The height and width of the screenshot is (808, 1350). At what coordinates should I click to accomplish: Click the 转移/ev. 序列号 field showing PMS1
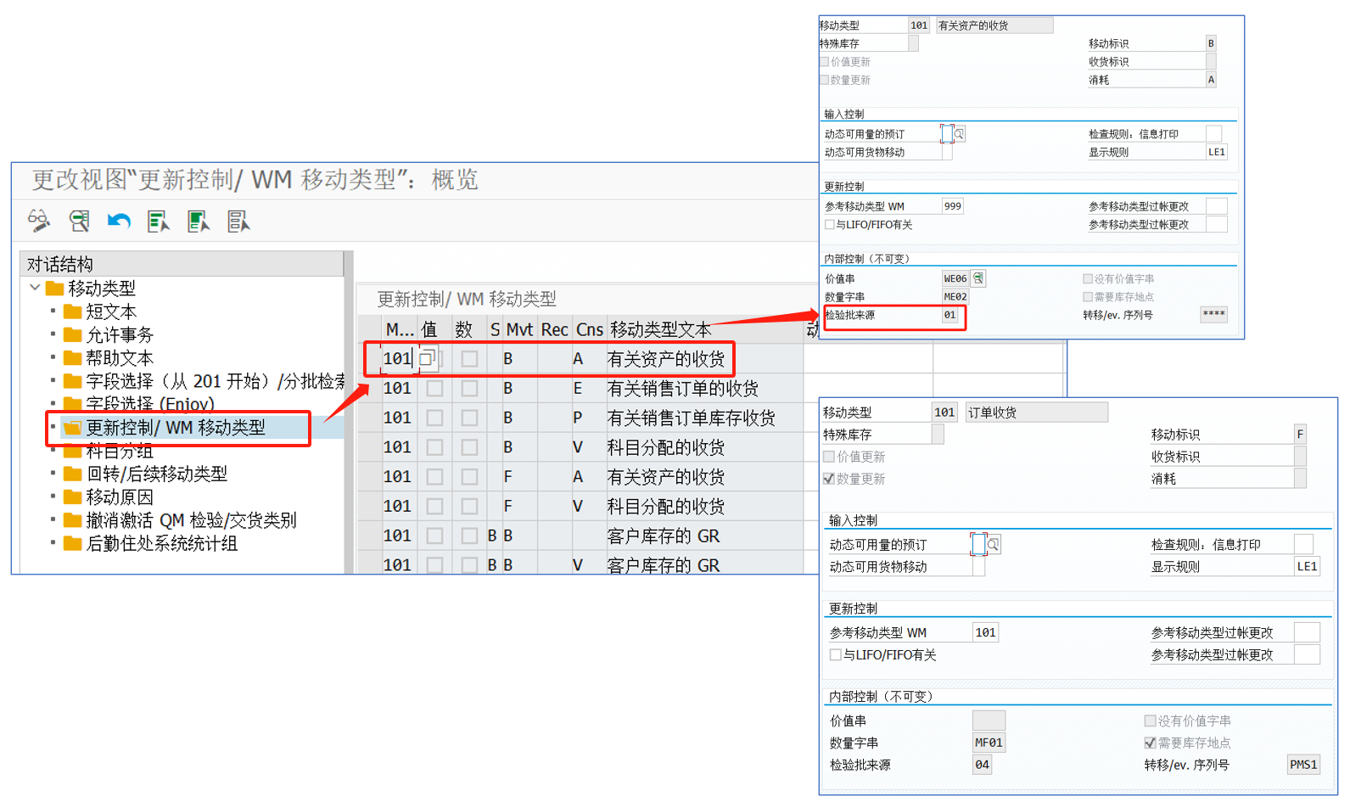[1303, 765]
